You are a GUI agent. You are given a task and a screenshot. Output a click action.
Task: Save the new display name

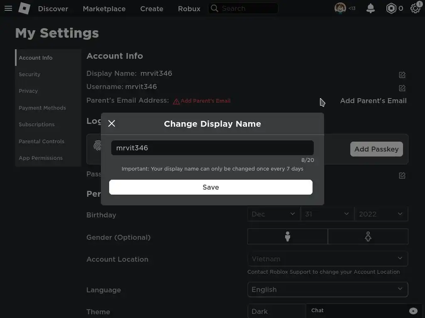click(x=211, y=187)
